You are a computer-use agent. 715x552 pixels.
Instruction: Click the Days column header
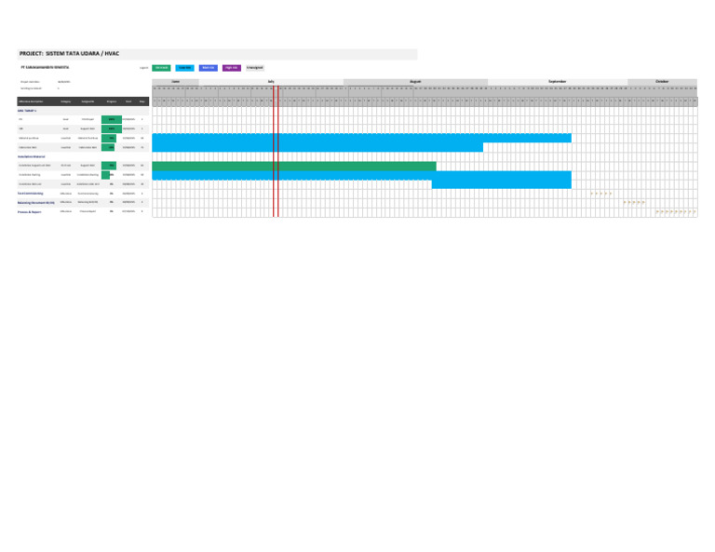click(x=142, y=101)
